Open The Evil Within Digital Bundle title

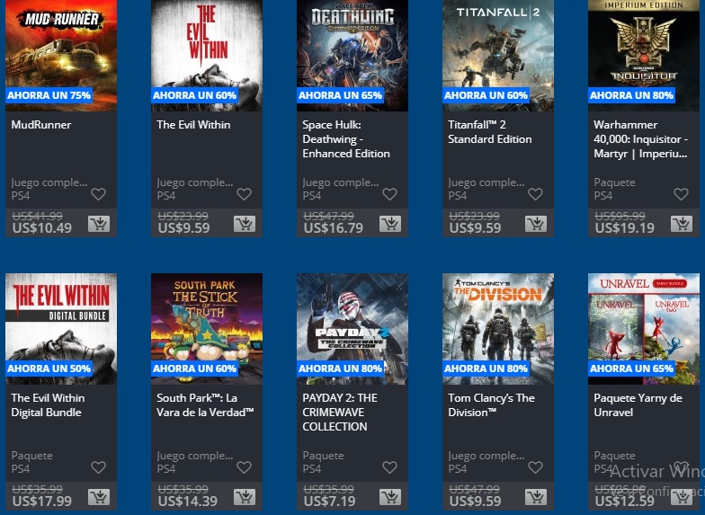tap(48, 404)
